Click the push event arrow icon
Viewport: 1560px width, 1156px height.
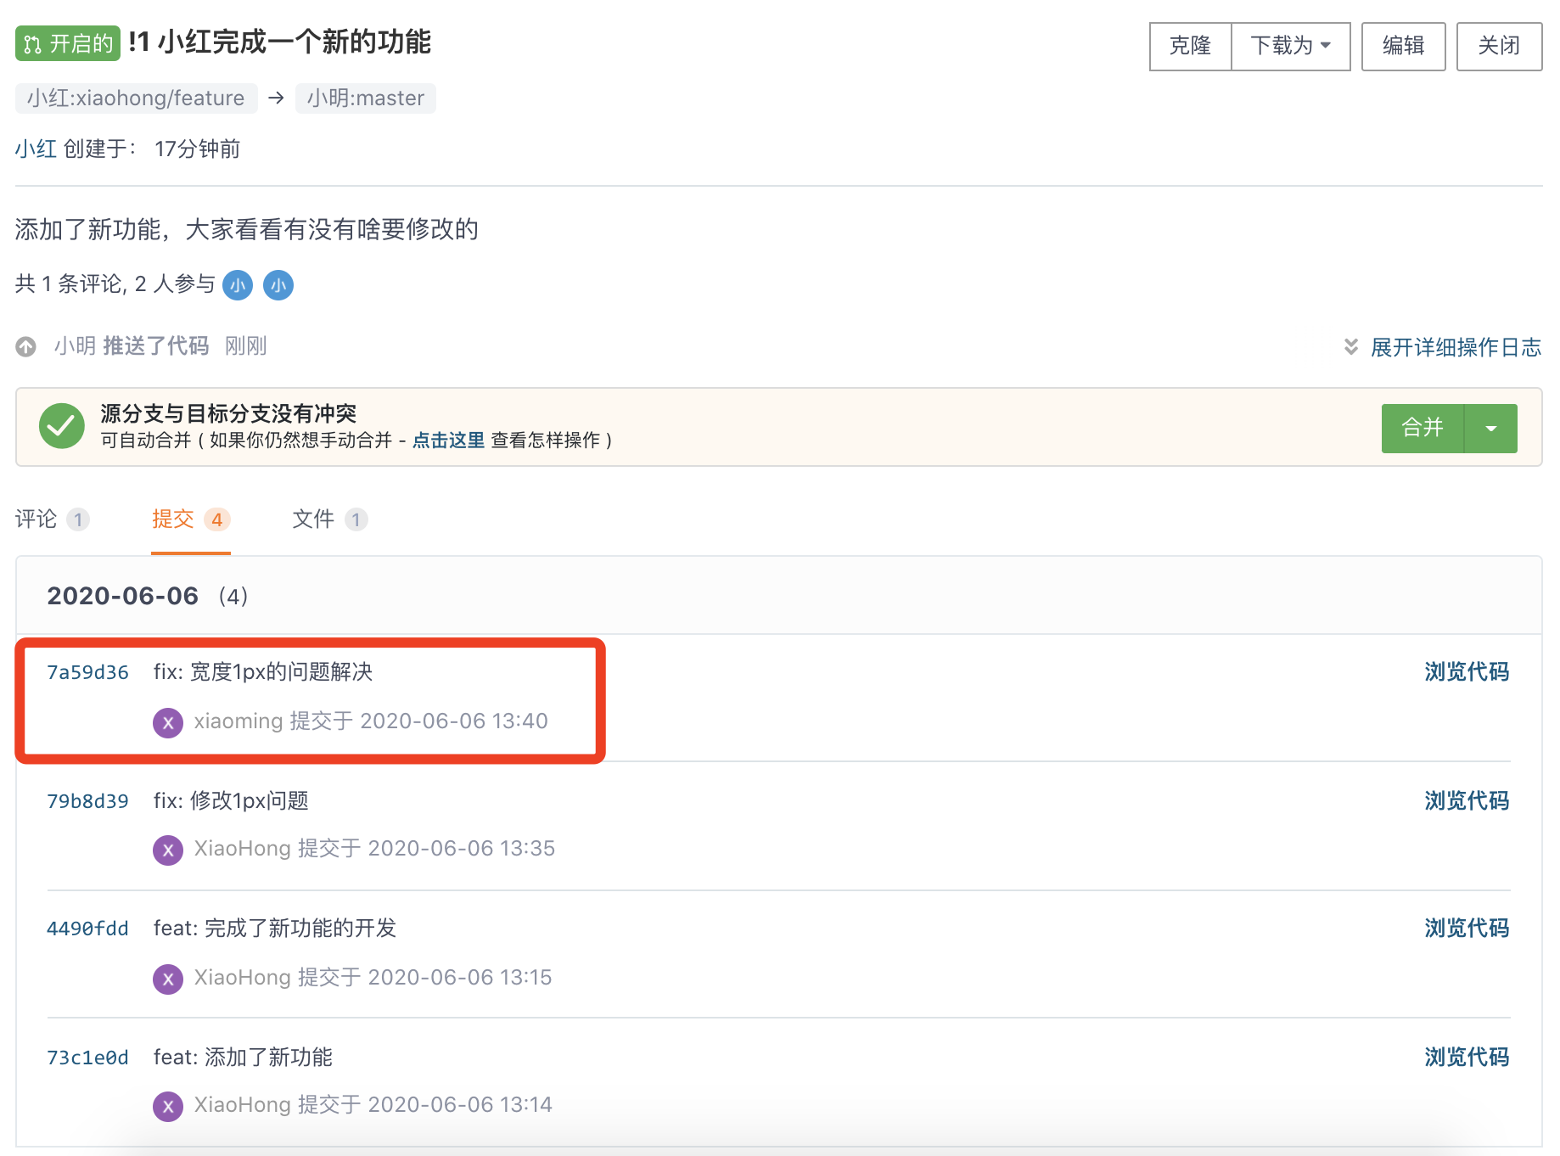coord(26,346)
